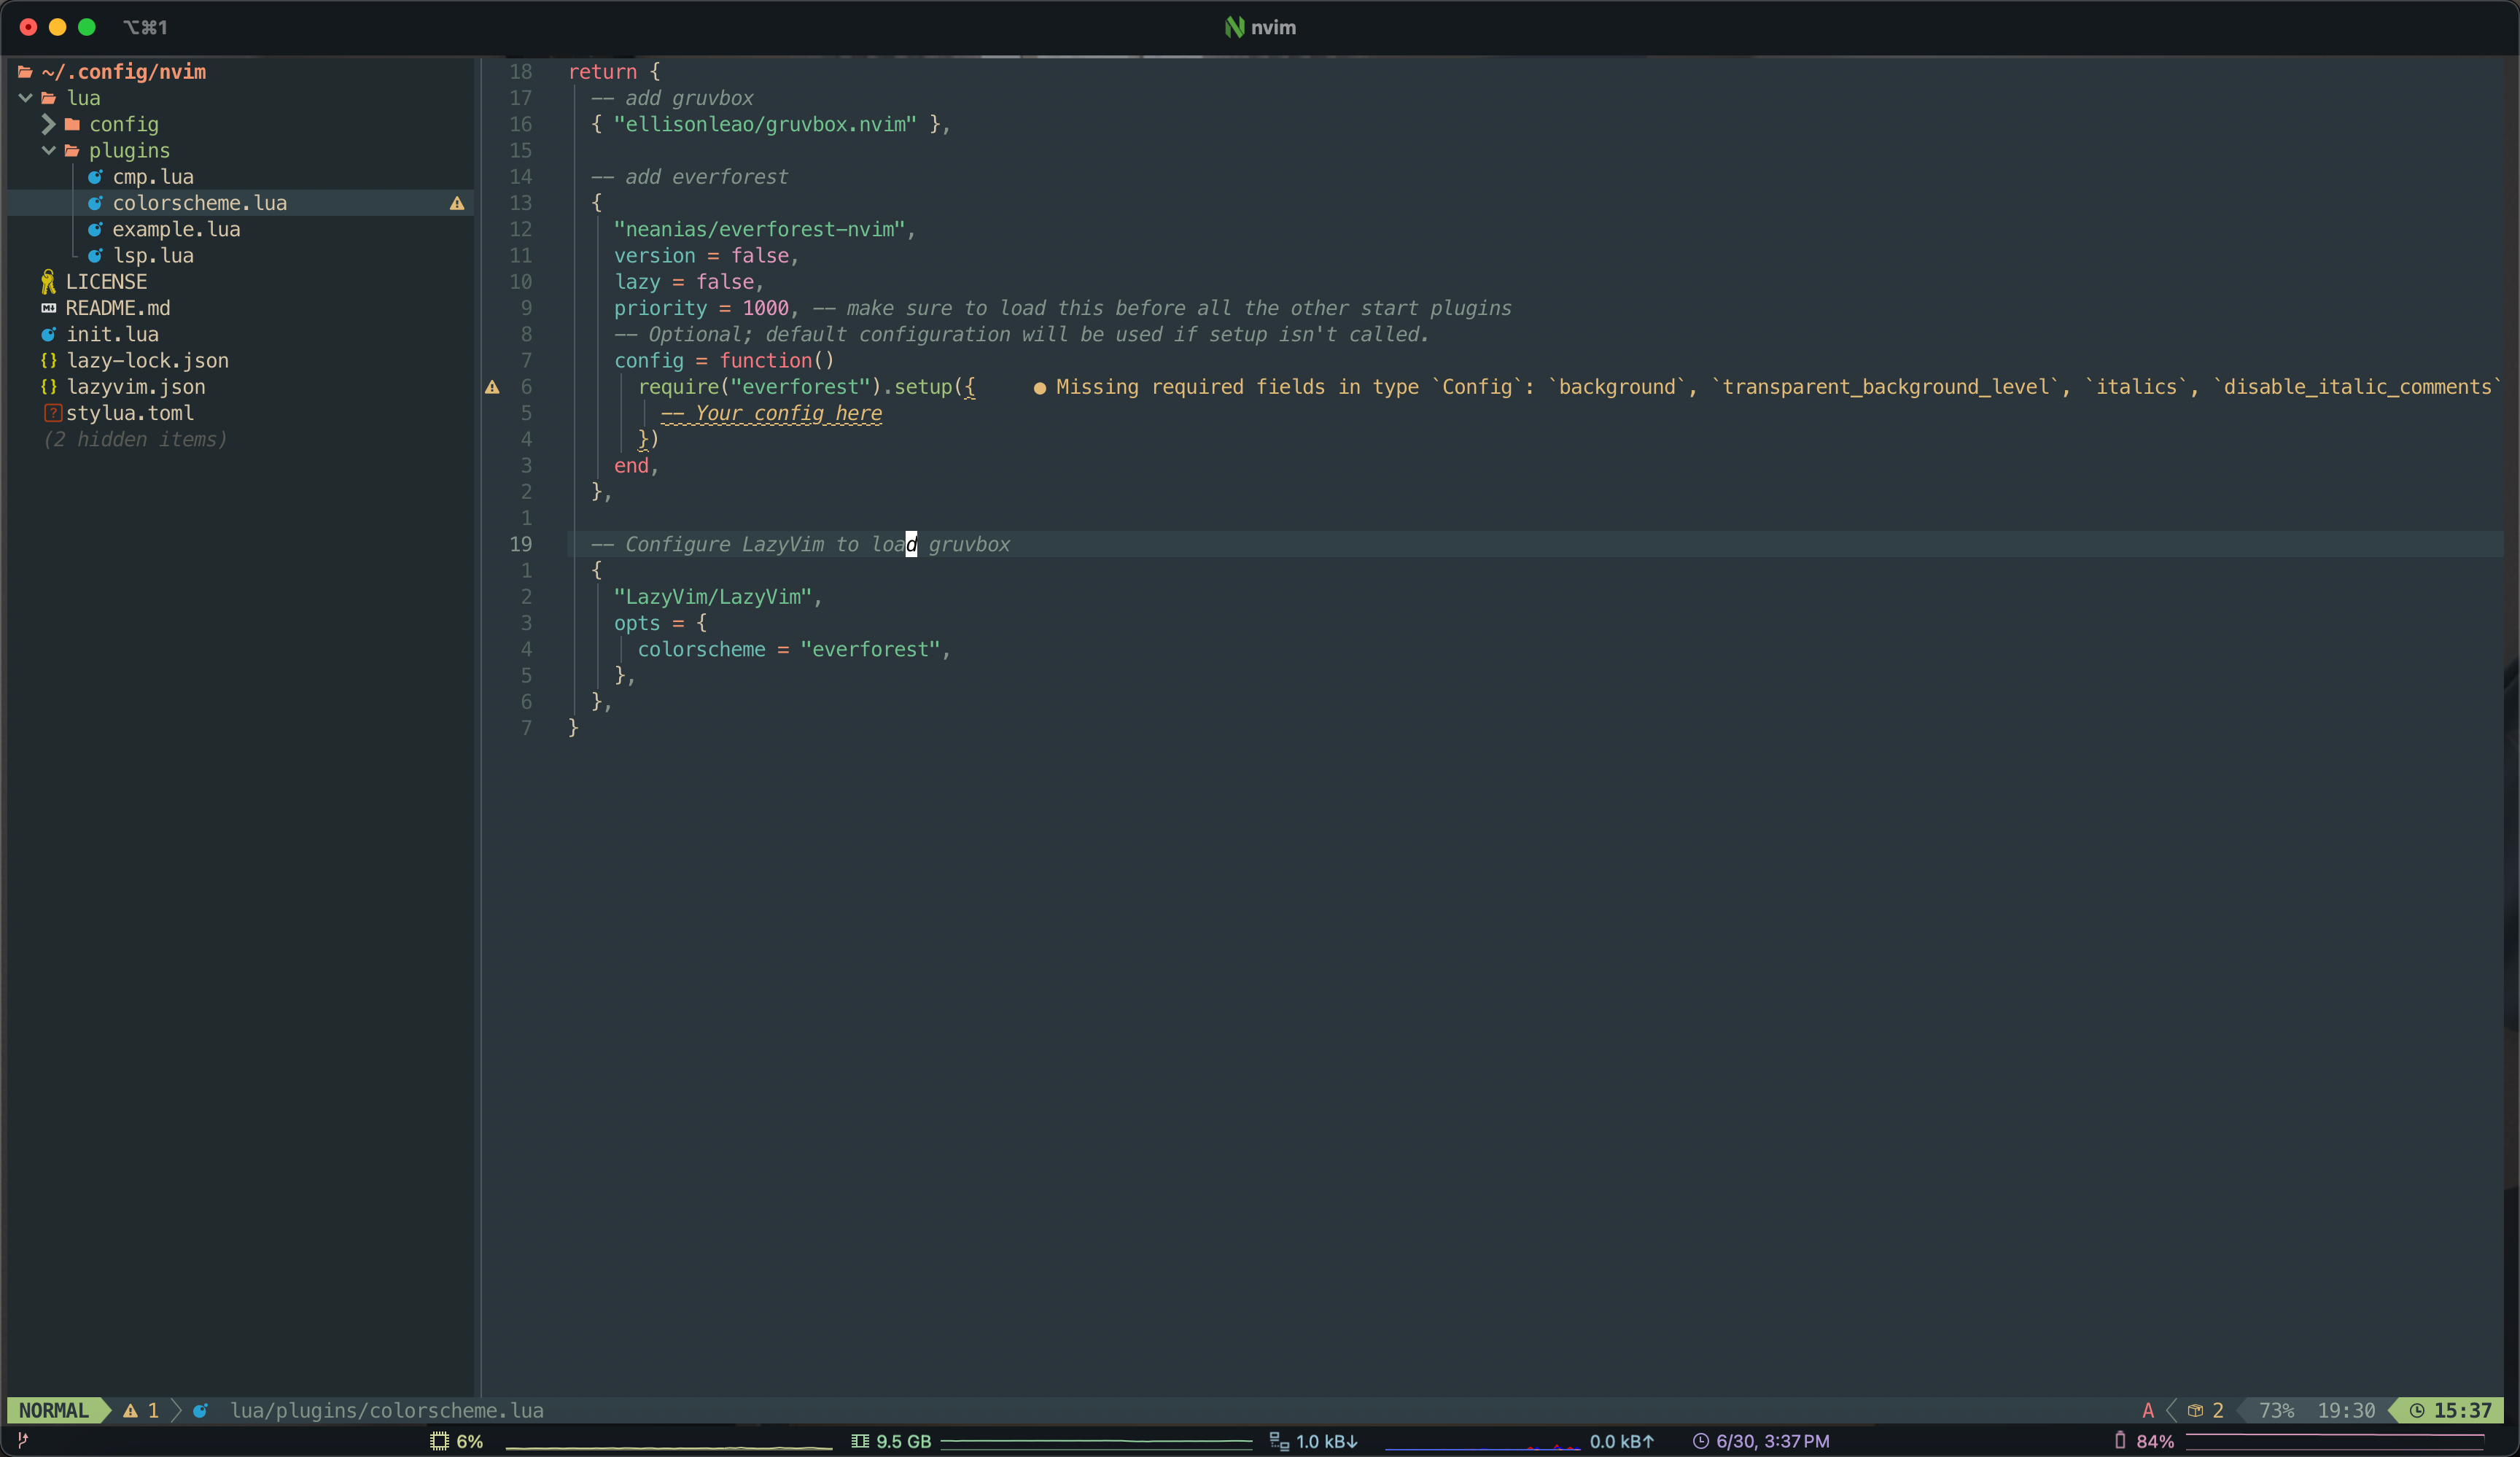Click lua/plugins/colorscheme.lua path in statusline
Screen dimensions: 2520x1457
tap(387, 1410)
